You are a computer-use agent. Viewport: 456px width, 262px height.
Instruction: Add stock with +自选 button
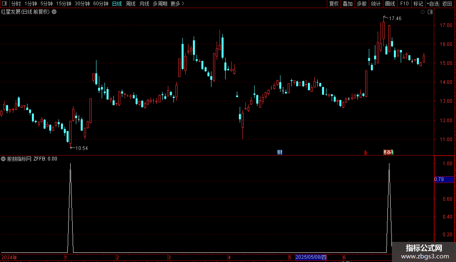(433, 4)
